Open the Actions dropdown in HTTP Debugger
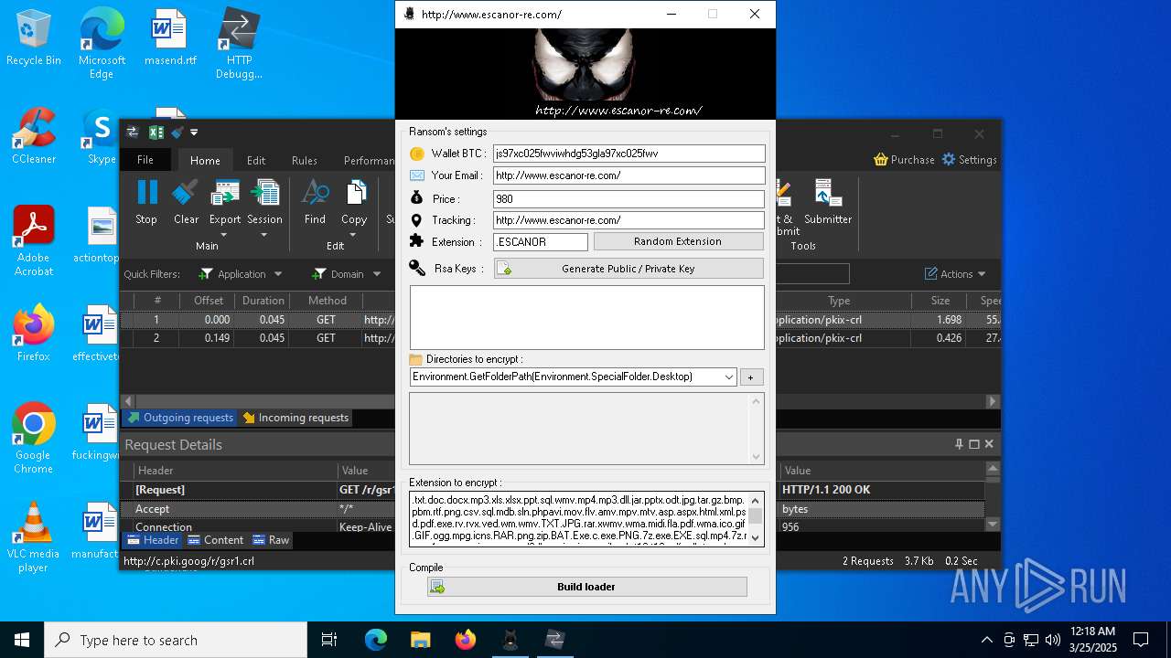 (955, 274)
